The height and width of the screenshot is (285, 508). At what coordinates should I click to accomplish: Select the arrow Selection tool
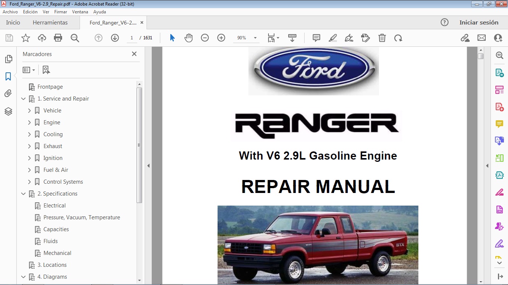(x=172, y=38)
